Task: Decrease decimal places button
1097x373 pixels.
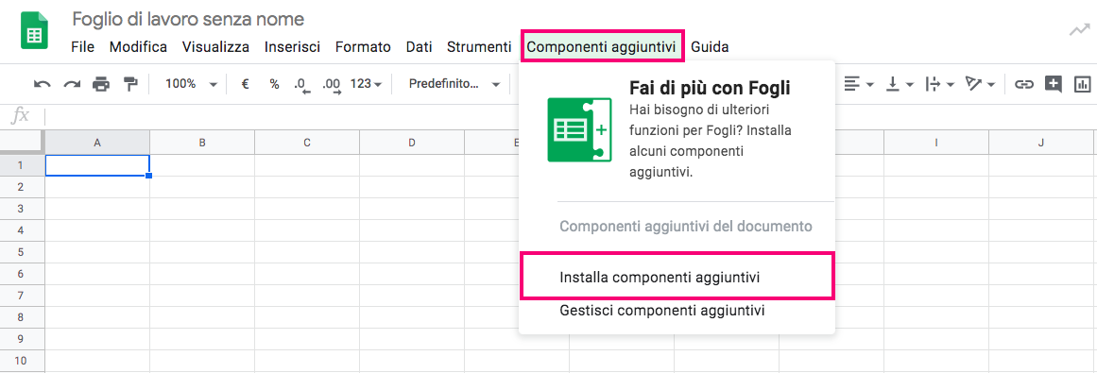Action: tap(301, 85)
